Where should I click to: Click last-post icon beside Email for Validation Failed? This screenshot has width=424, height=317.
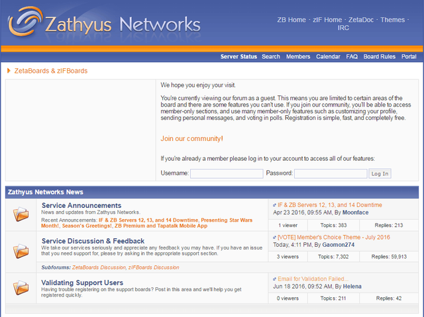coord(274,279)
